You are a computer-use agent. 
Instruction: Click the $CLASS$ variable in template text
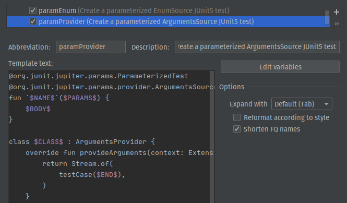click(49, 141)
